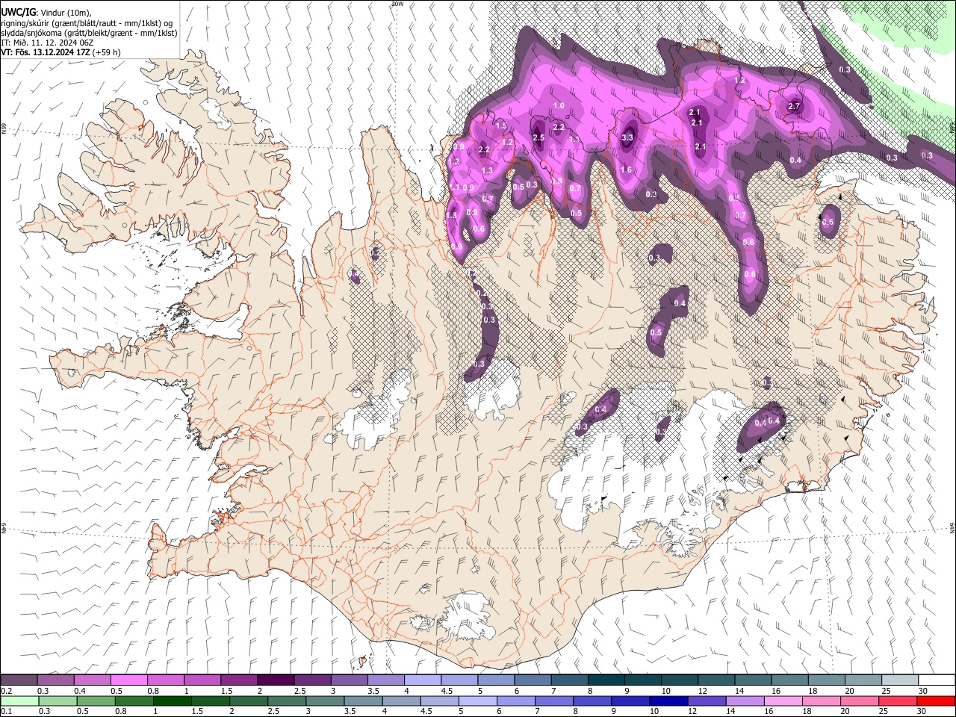Select the 1.3 snowfall value label

(487, 170)
